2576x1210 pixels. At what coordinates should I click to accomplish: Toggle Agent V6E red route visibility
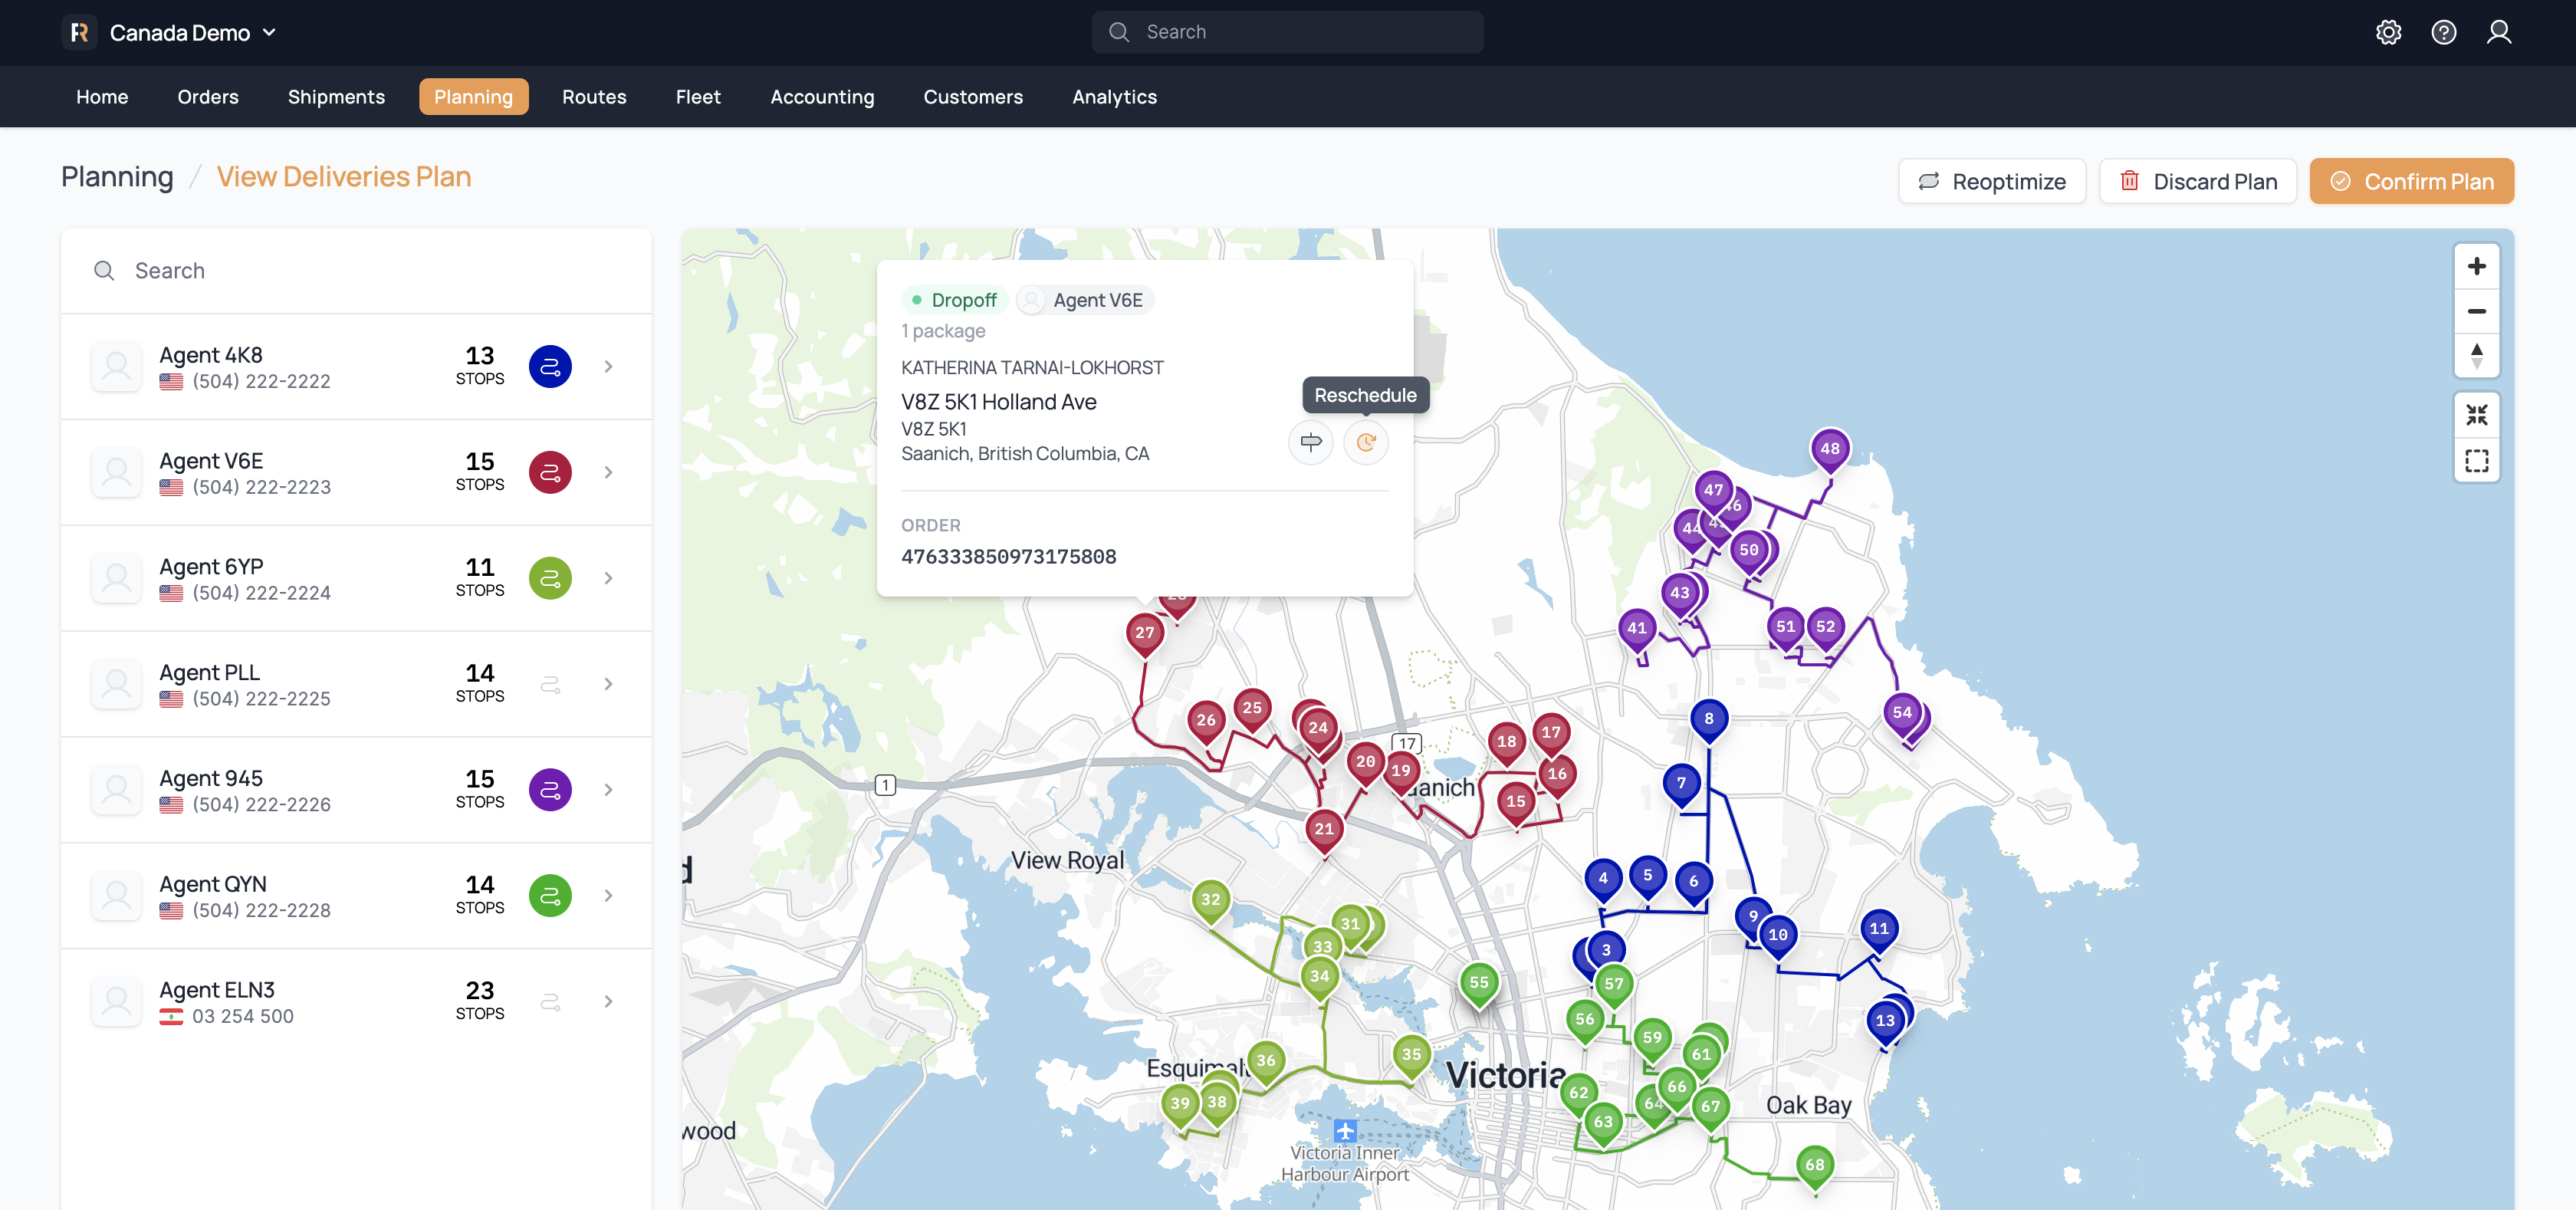(550, 473)
